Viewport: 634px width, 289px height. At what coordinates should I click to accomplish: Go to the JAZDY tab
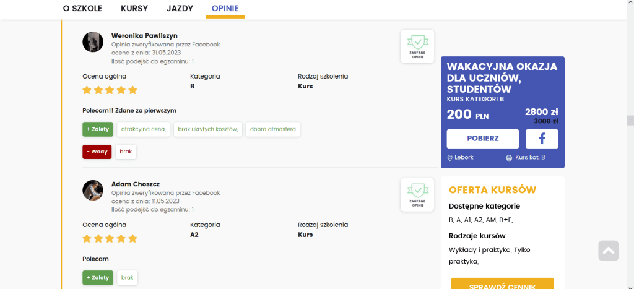point(180,9)
